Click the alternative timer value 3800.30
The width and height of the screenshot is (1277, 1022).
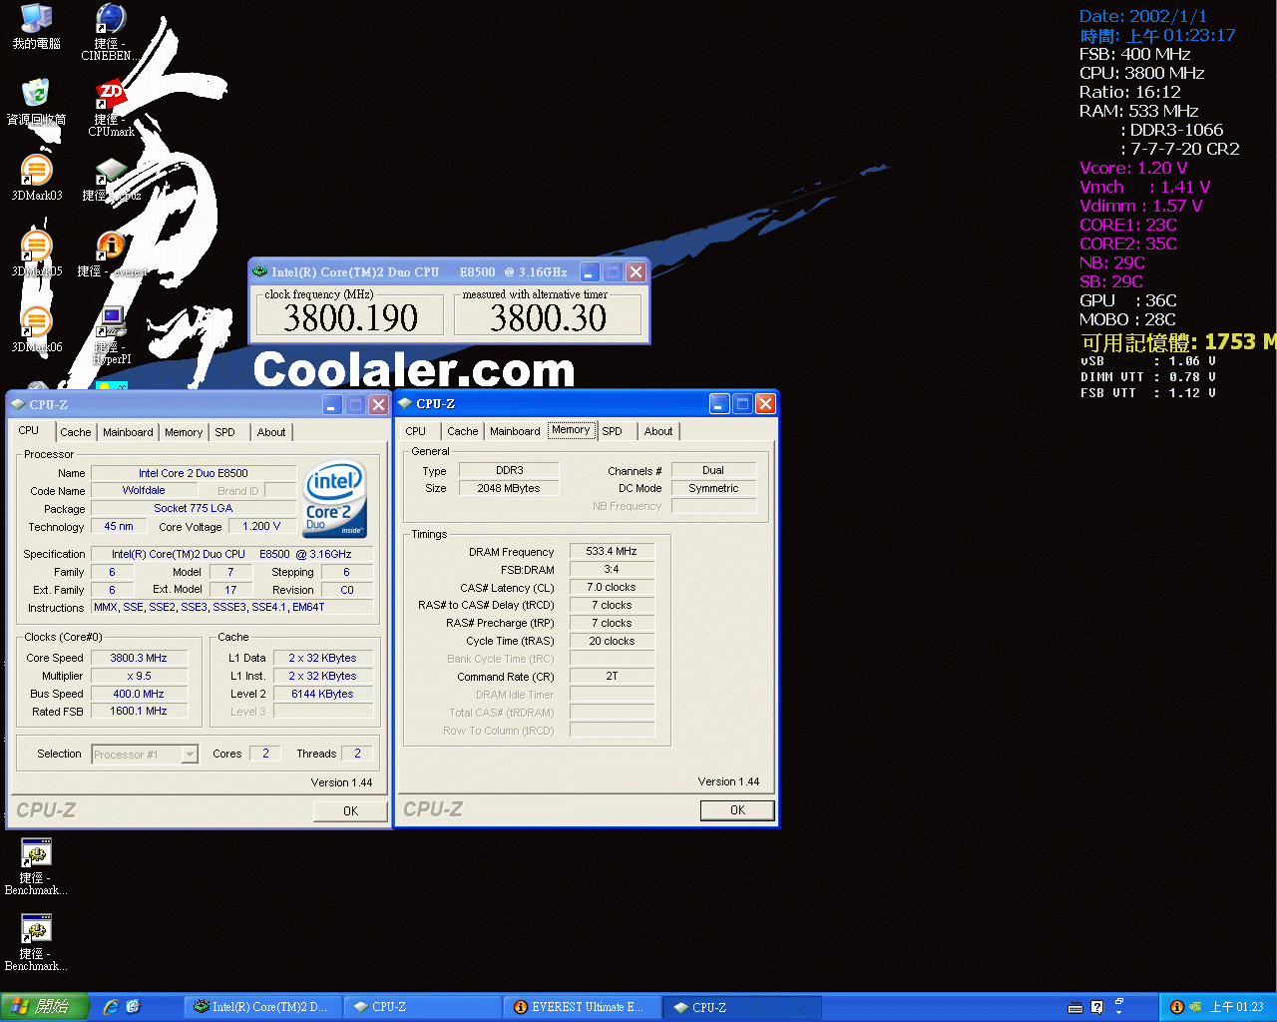[548, 318]
